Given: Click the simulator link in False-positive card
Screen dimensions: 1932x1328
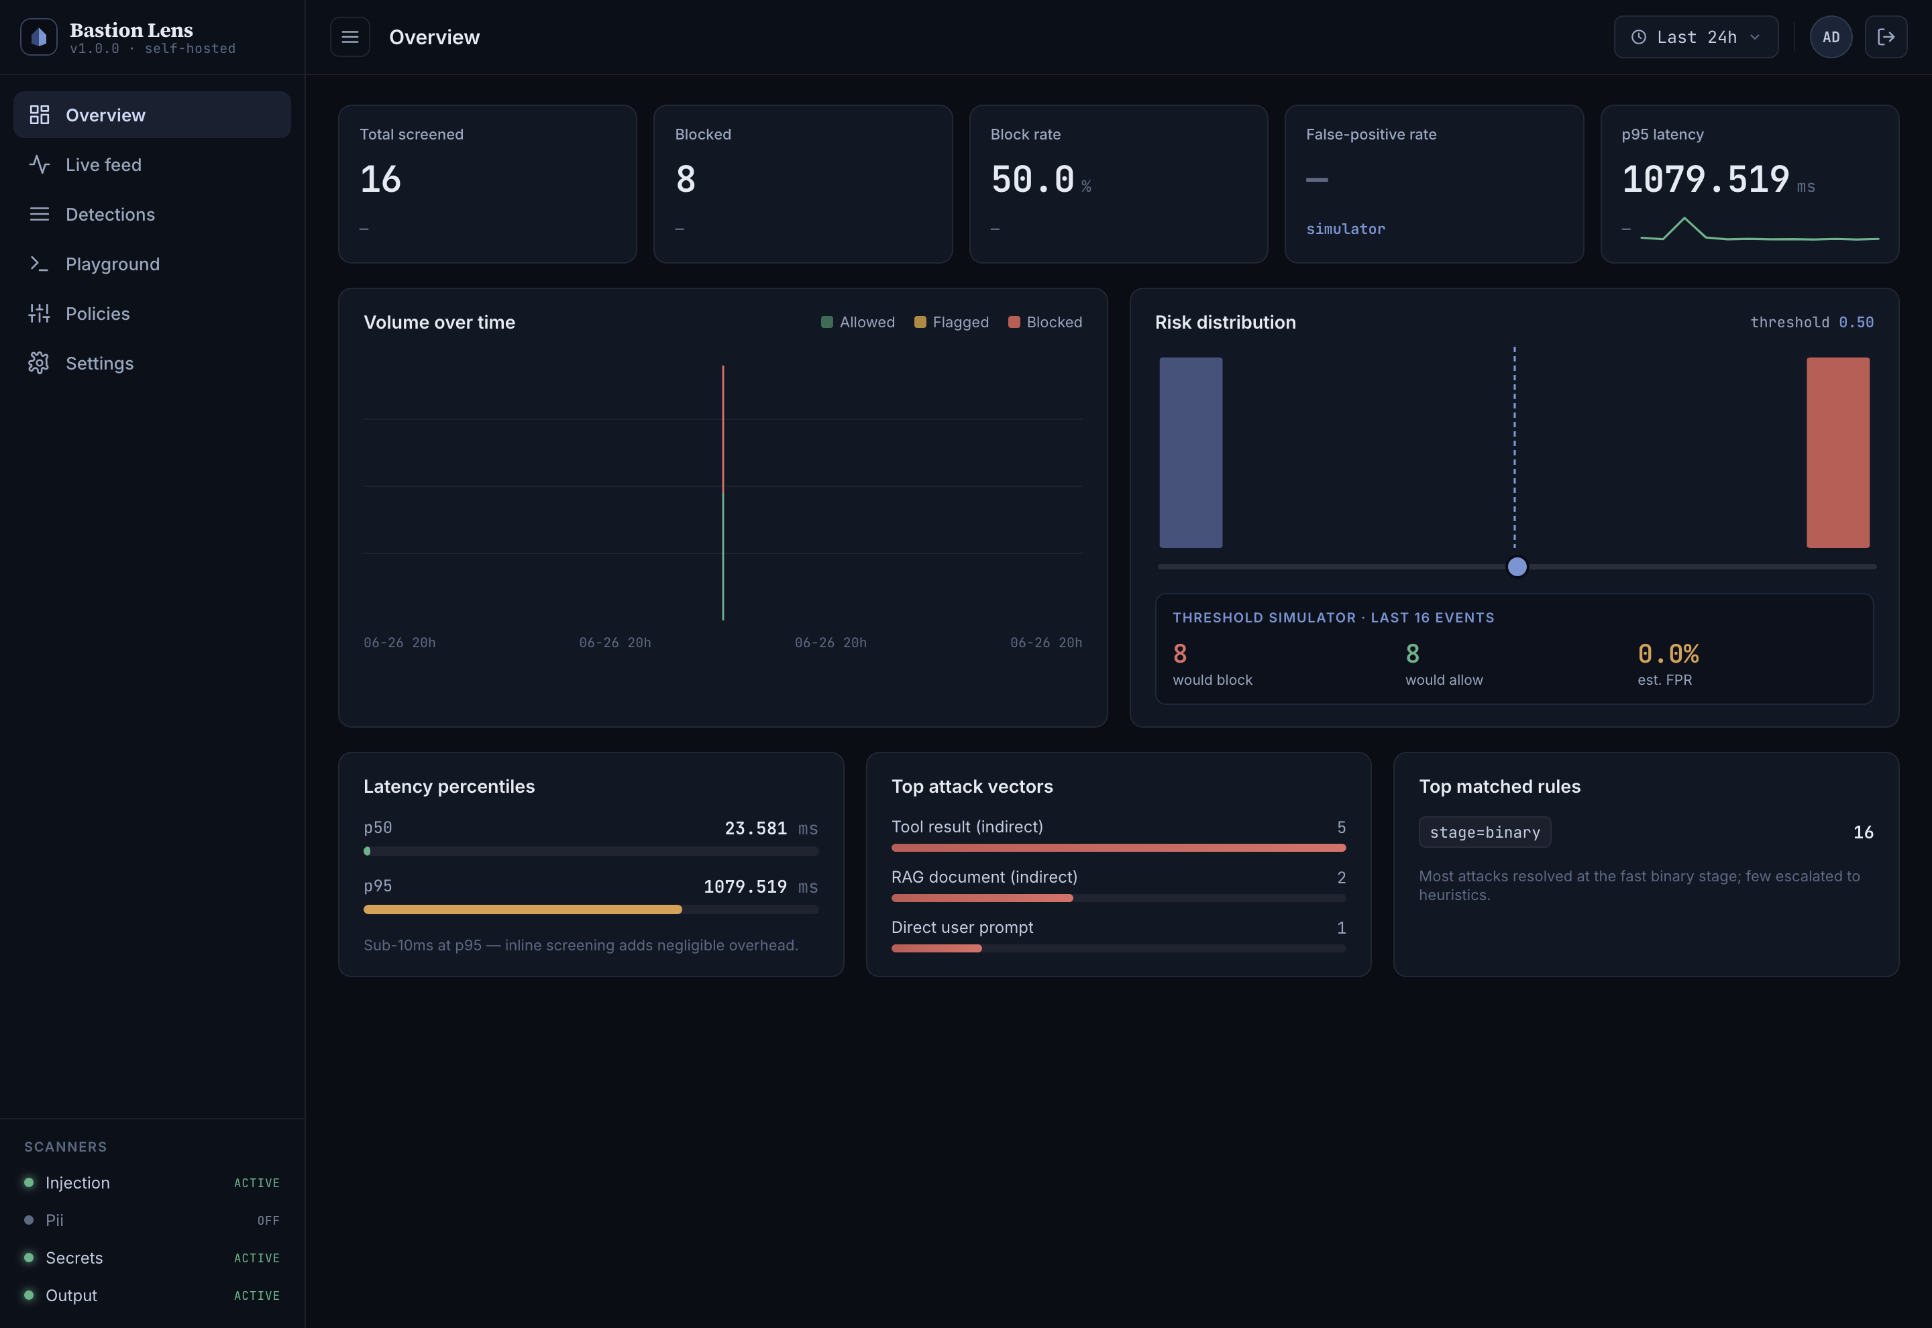Looking at the screenshot, I should click(x=1346, y=229).
